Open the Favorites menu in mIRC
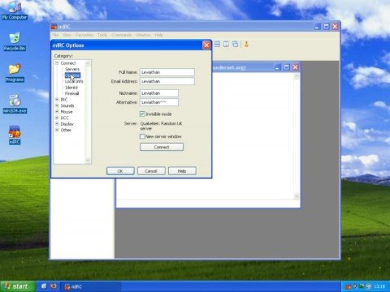The width and height of the screenshot is (390, 292). 84,35
